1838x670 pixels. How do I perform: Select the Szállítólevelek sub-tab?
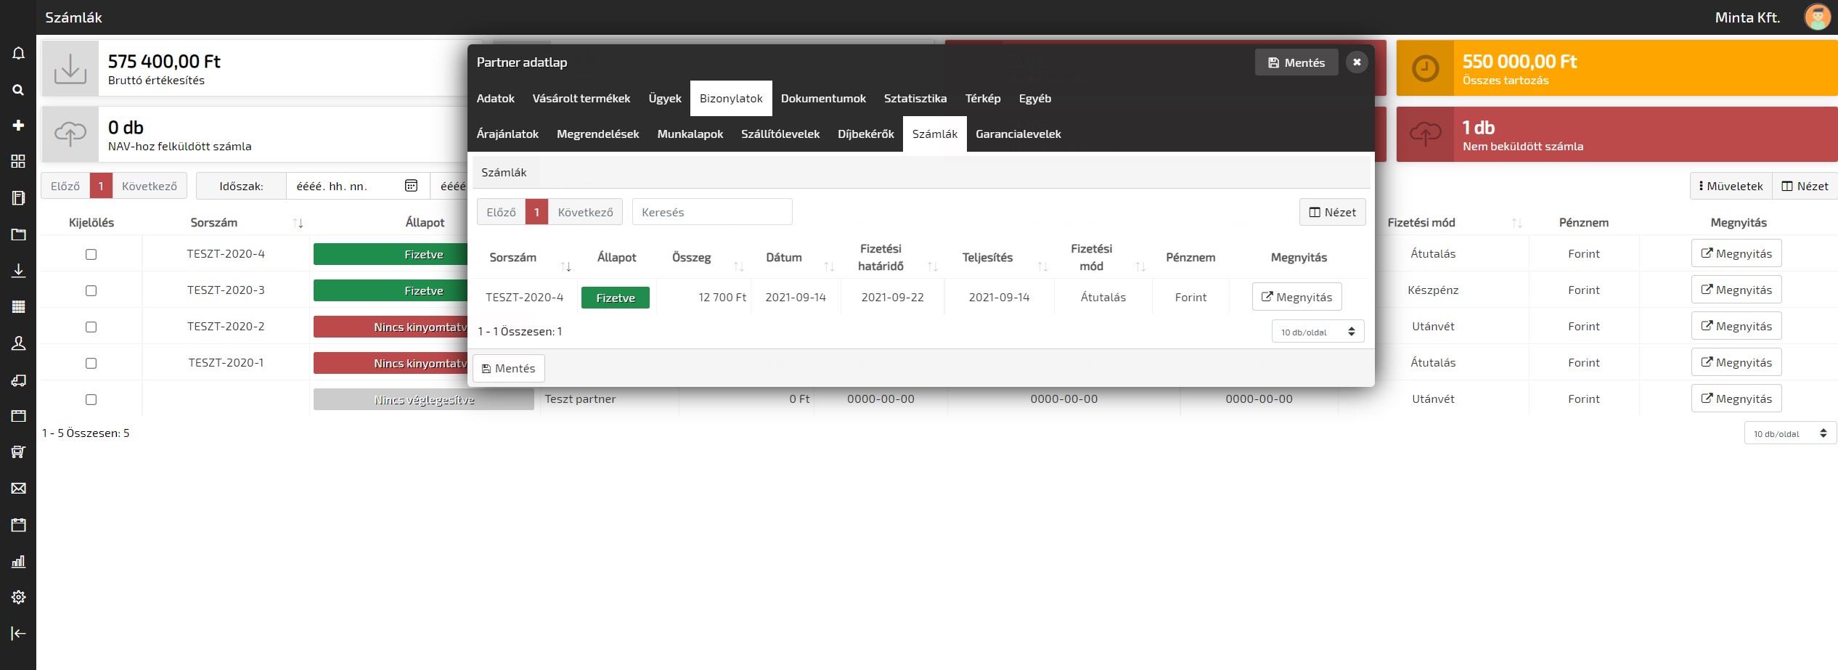780,134
